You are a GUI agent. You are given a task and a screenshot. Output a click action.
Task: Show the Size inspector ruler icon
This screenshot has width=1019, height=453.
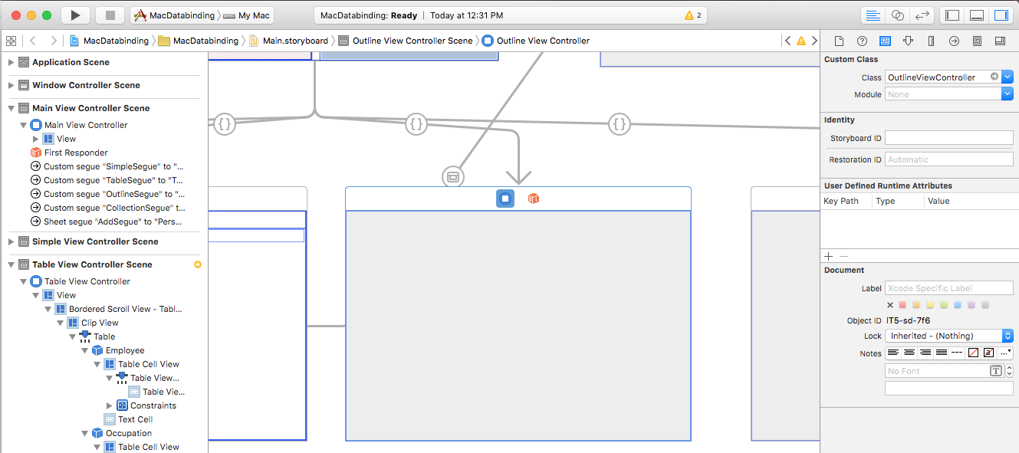(x=931, y=41)
